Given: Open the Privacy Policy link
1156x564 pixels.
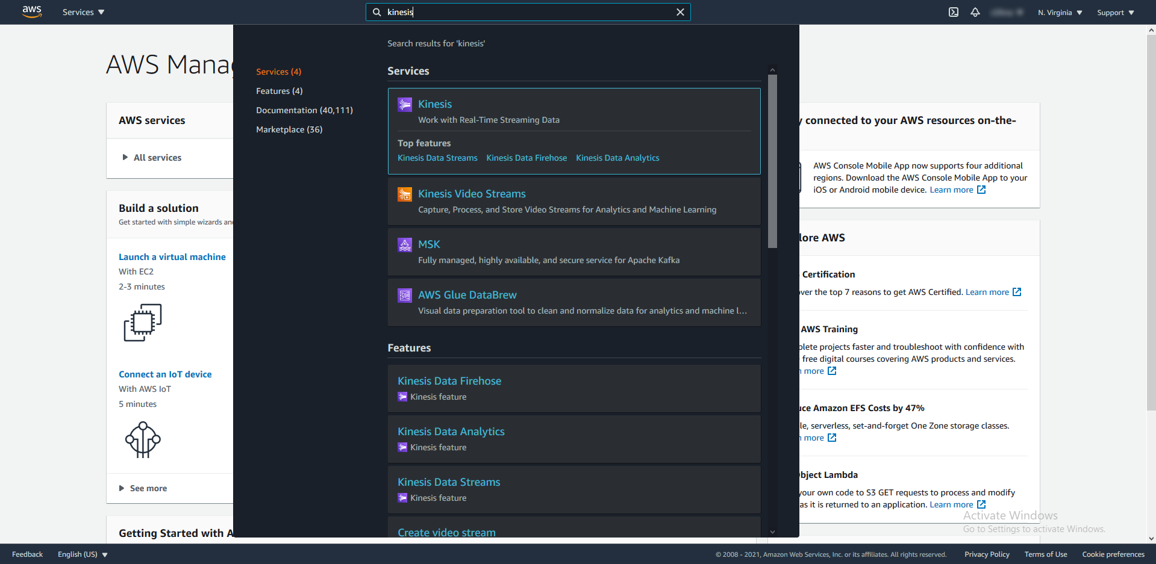Looking at the screenshot, I should click(x=987, y=554).
